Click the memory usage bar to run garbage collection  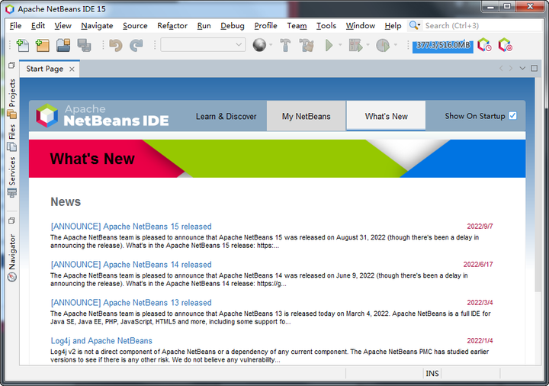pyautogui.click(x=443, y=45)
